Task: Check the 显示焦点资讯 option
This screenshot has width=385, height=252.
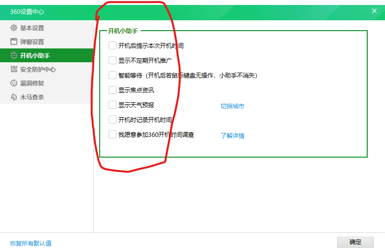Action: (113, 90)
